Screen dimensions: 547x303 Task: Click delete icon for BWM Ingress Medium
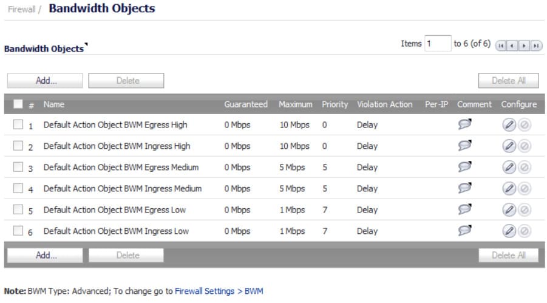pos(525,188)
